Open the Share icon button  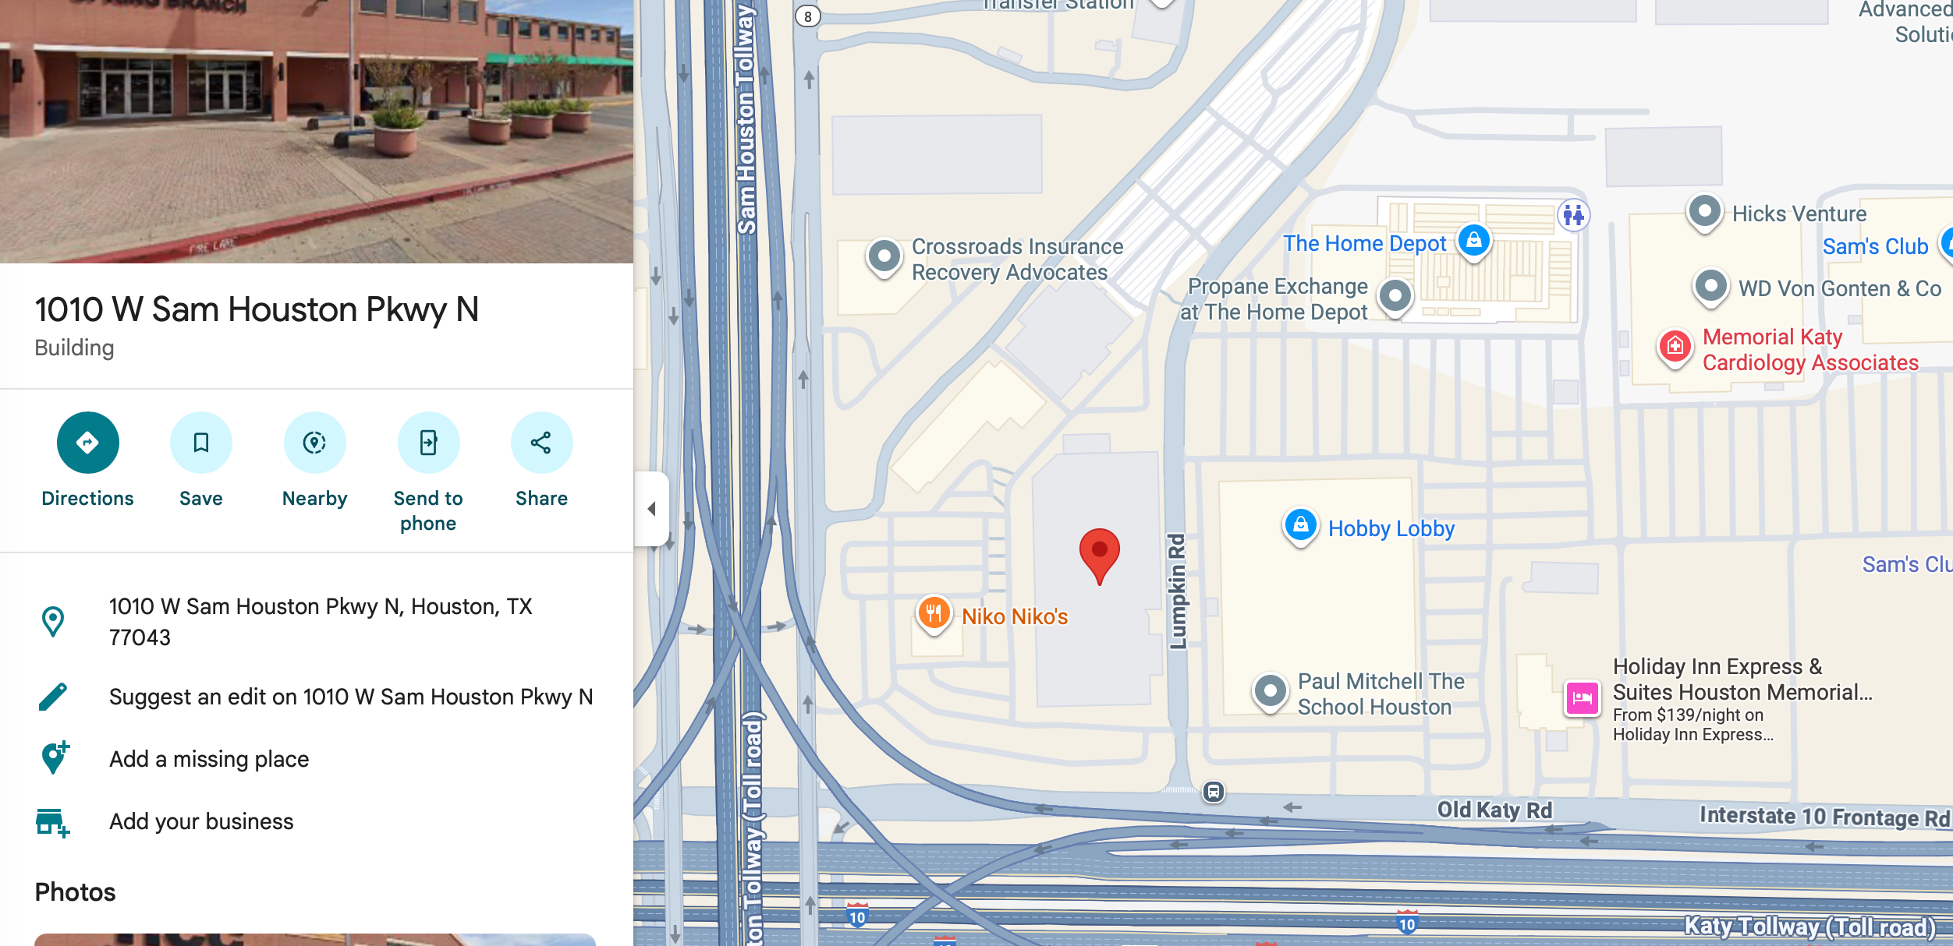coord(541,443)
